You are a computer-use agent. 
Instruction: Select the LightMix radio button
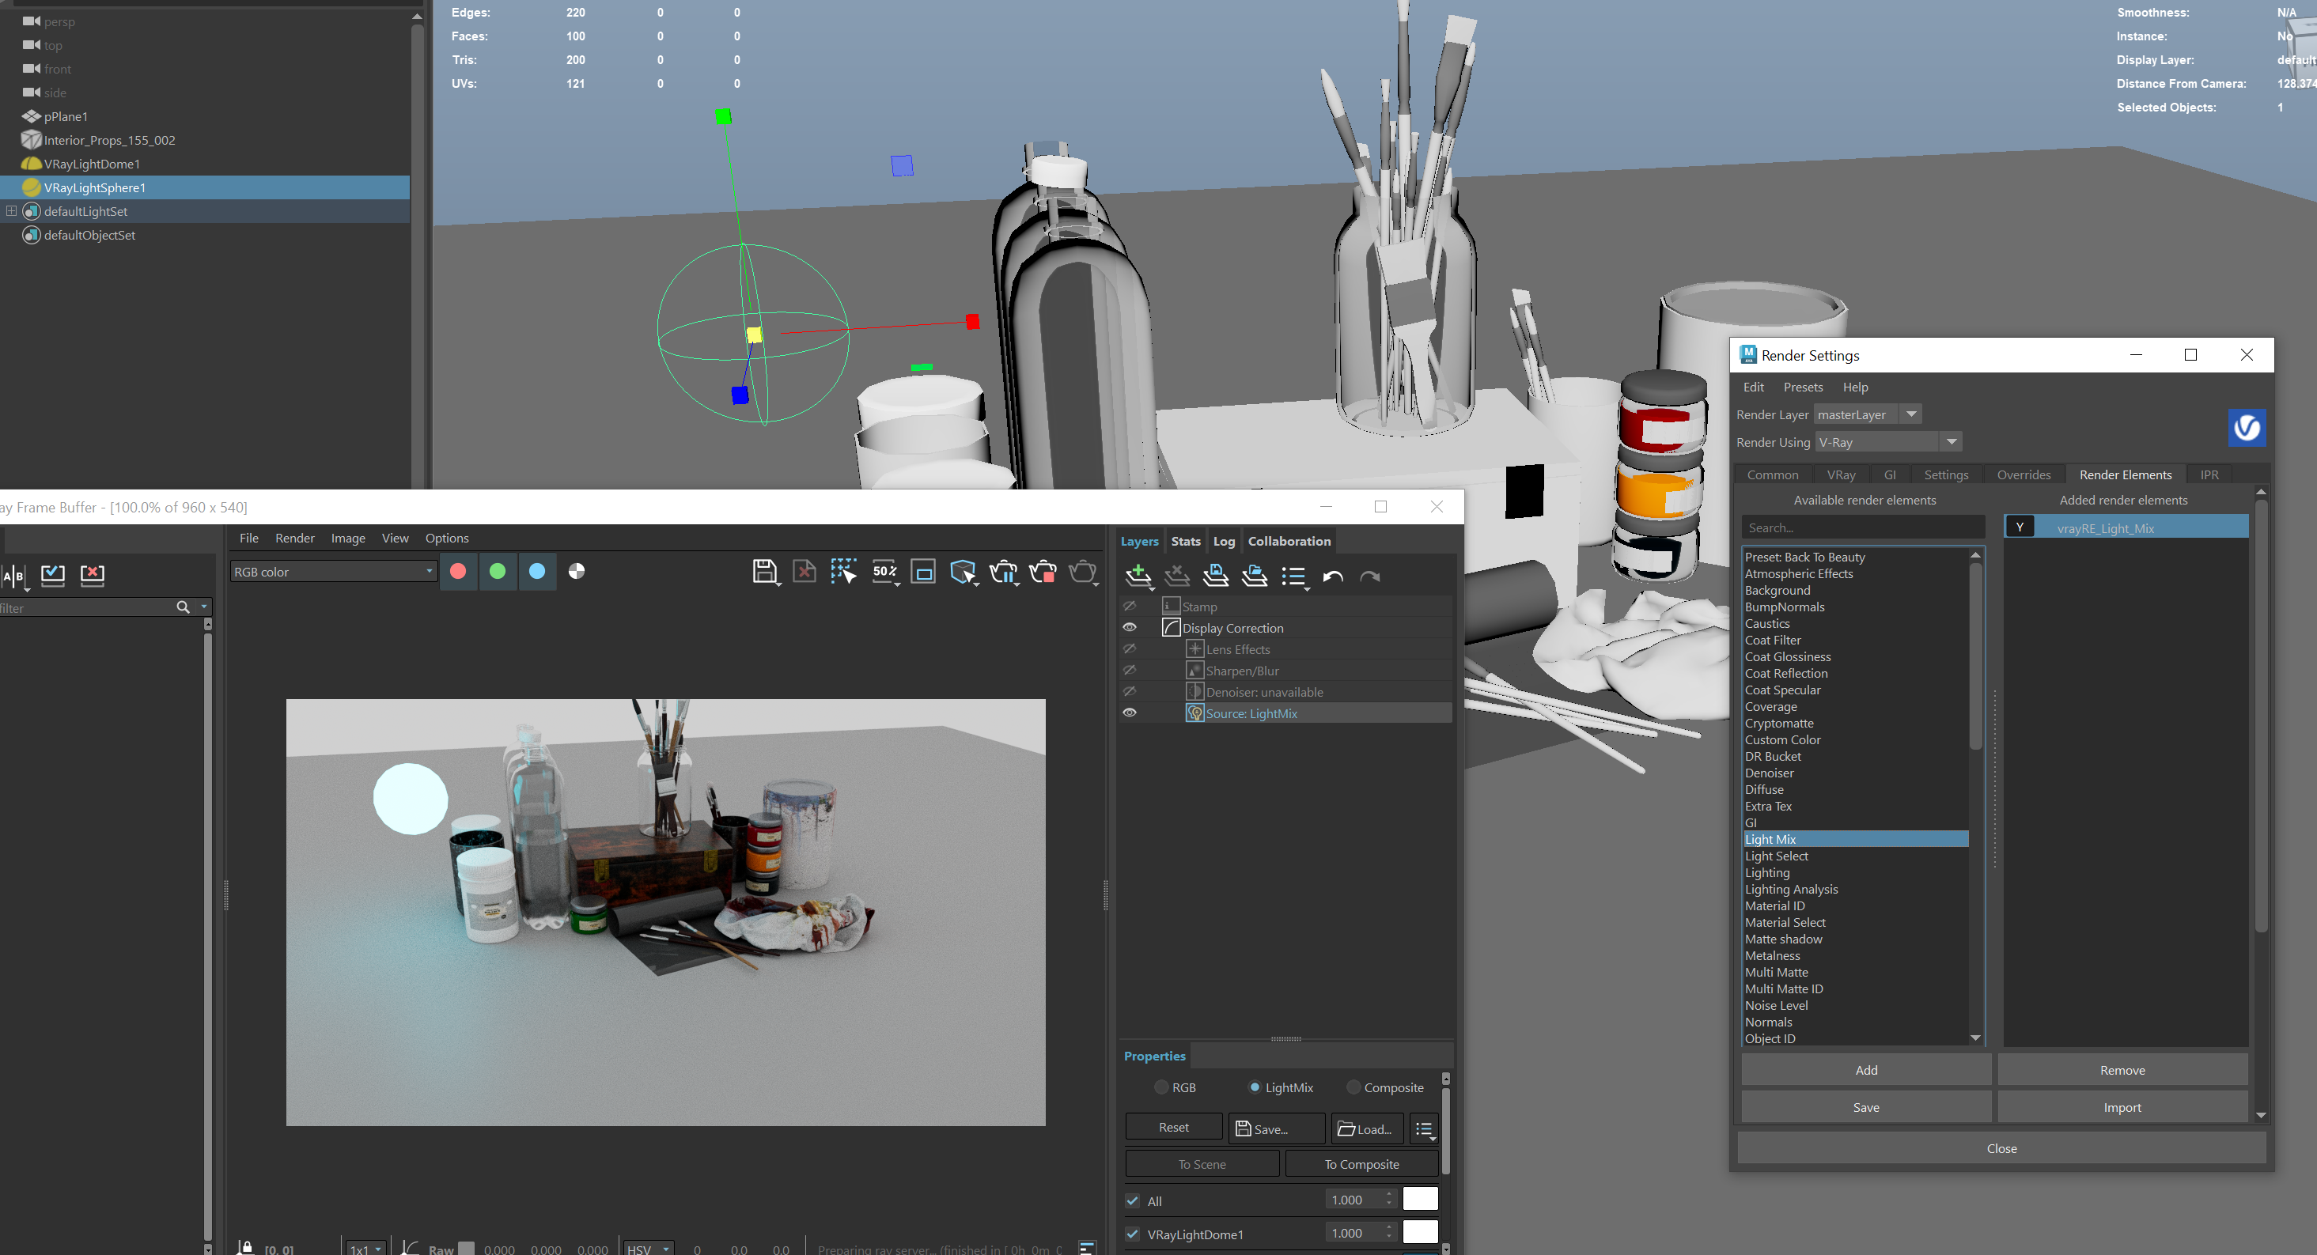(1255, 1087)
